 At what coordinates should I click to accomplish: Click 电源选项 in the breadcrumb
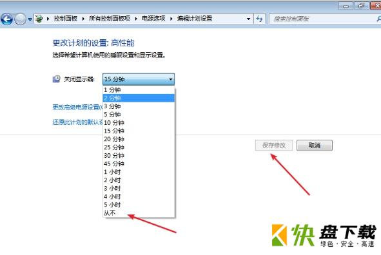153,19
